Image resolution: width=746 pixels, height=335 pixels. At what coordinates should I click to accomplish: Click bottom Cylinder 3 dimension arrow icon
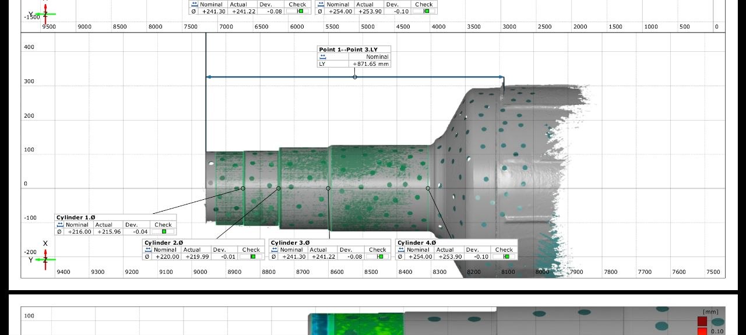point(275,249)
